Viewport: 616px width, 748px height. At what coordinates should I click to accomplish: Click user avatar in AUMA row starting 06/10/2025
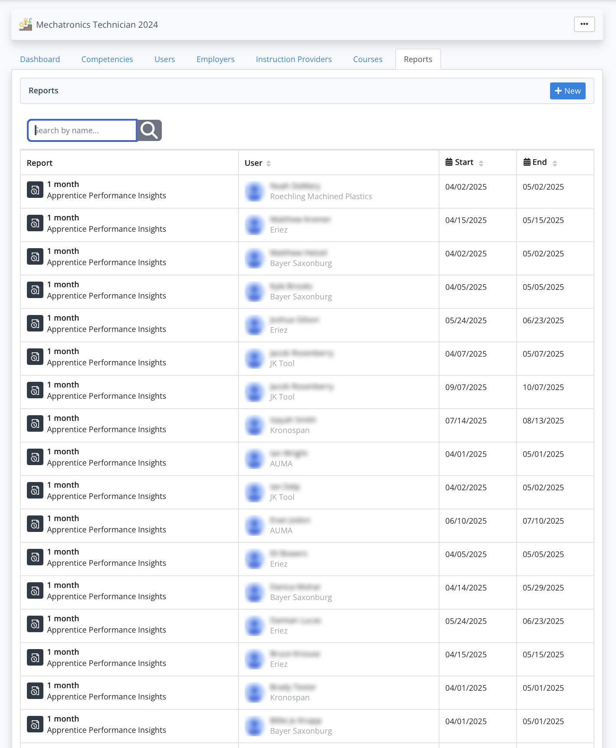pyautogui.click(x=254, y=525)
